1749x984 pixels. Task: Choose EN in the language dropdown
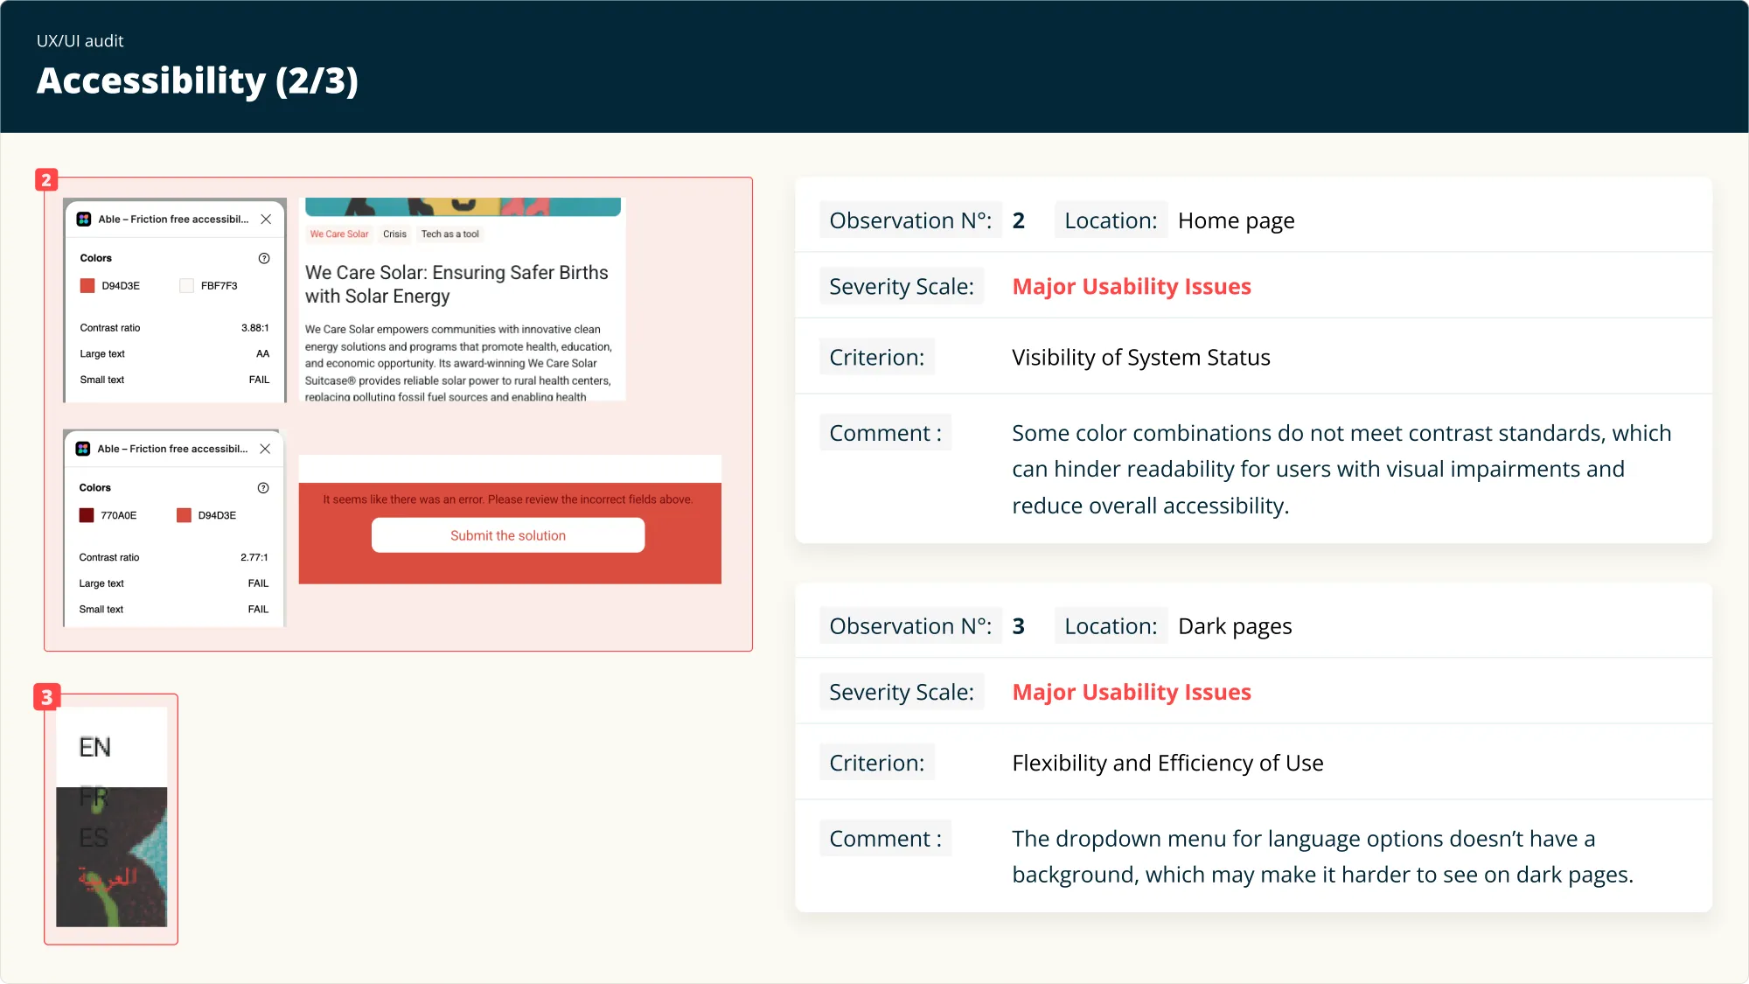94,748
